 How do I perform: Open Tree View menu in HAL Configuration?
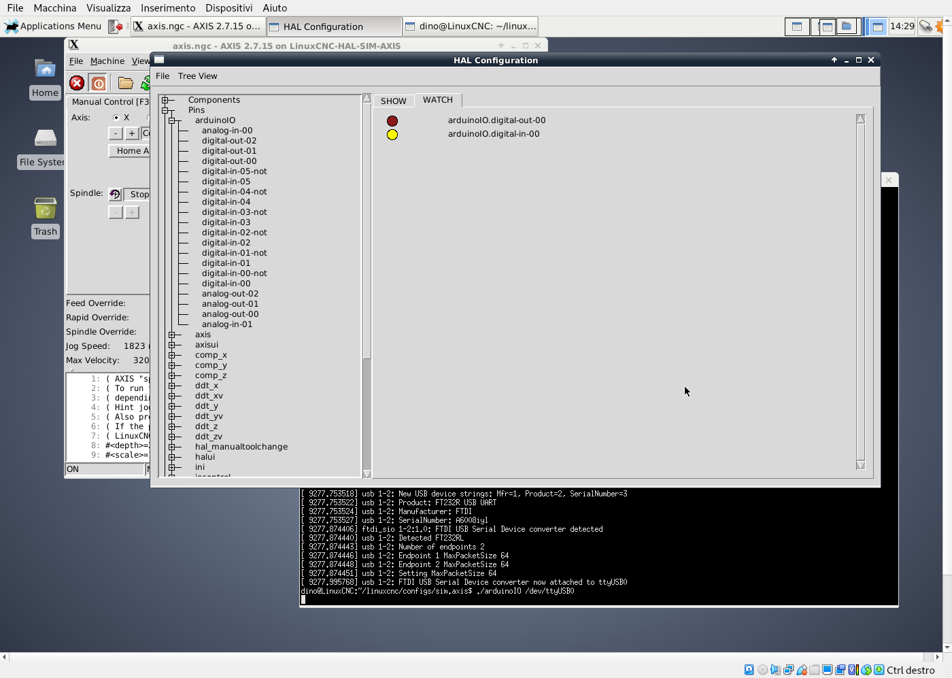point(198,76)
